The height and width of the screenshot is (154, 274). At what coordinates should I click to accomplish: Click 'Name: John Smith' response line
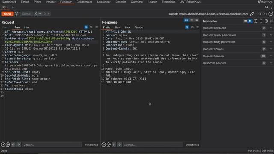click(119, 68)
